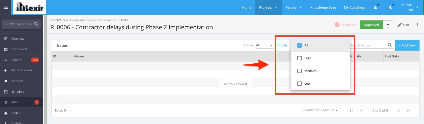Check the Medium priority checkbox
Image resolution: width=424 pixels, height=124 pixels.
[300, 71]
